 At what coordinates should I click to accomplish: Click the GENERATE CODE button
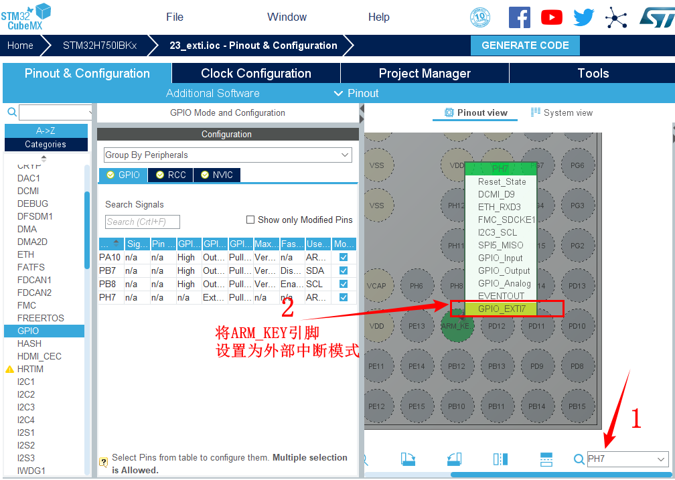525,46
